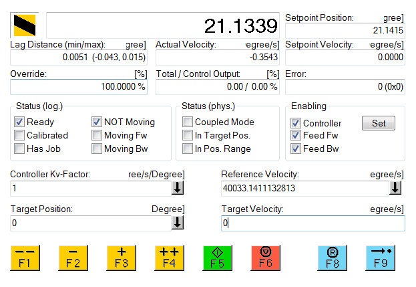The width and height of the screenshot is (416, 287).
Task: Toggle the Controller enabling checkbox
Action: pos(296,123)
